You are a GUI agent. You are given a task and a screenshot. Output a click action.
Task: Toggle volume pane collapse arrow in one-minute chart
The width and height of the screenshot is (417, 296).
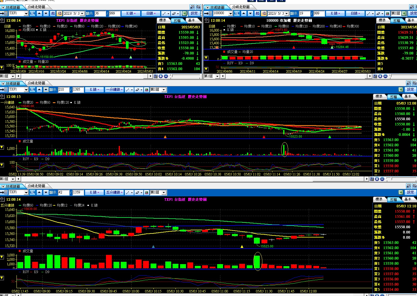click(2, 147)
